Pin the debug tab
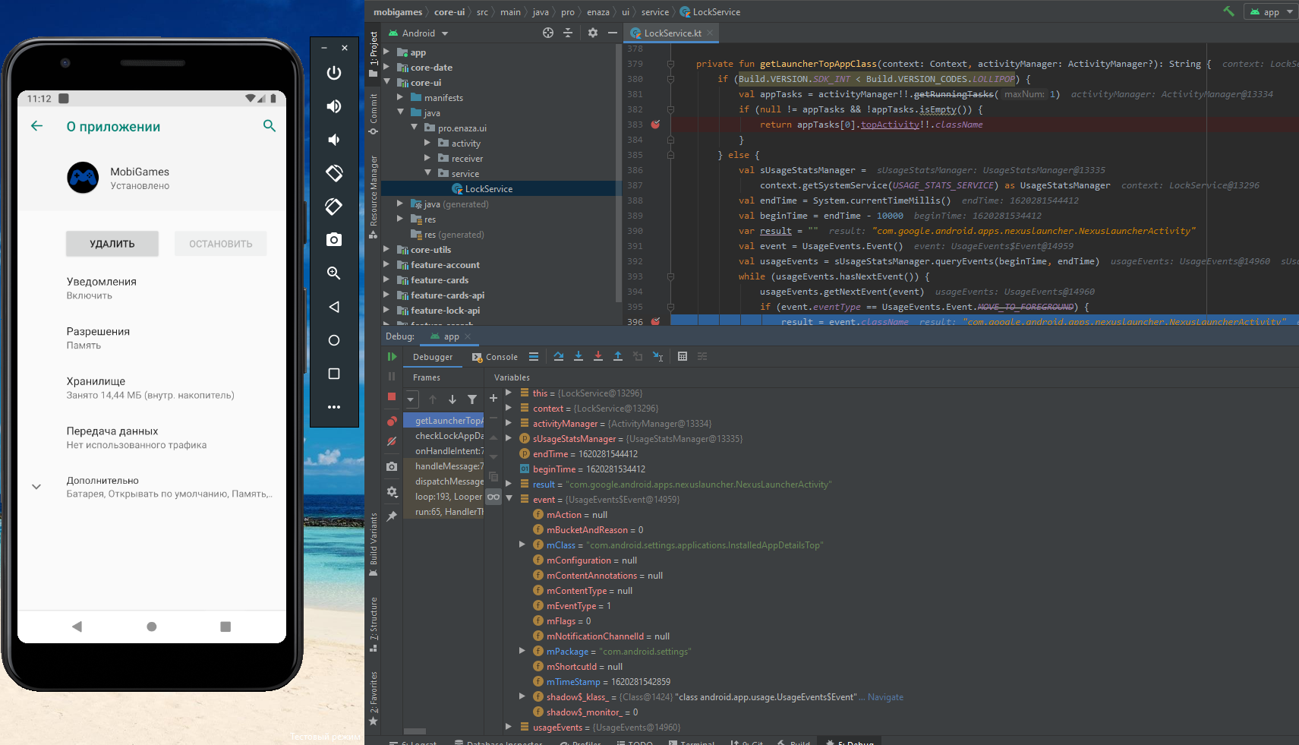Viewport: 1299px width, 745px height. 392,516
